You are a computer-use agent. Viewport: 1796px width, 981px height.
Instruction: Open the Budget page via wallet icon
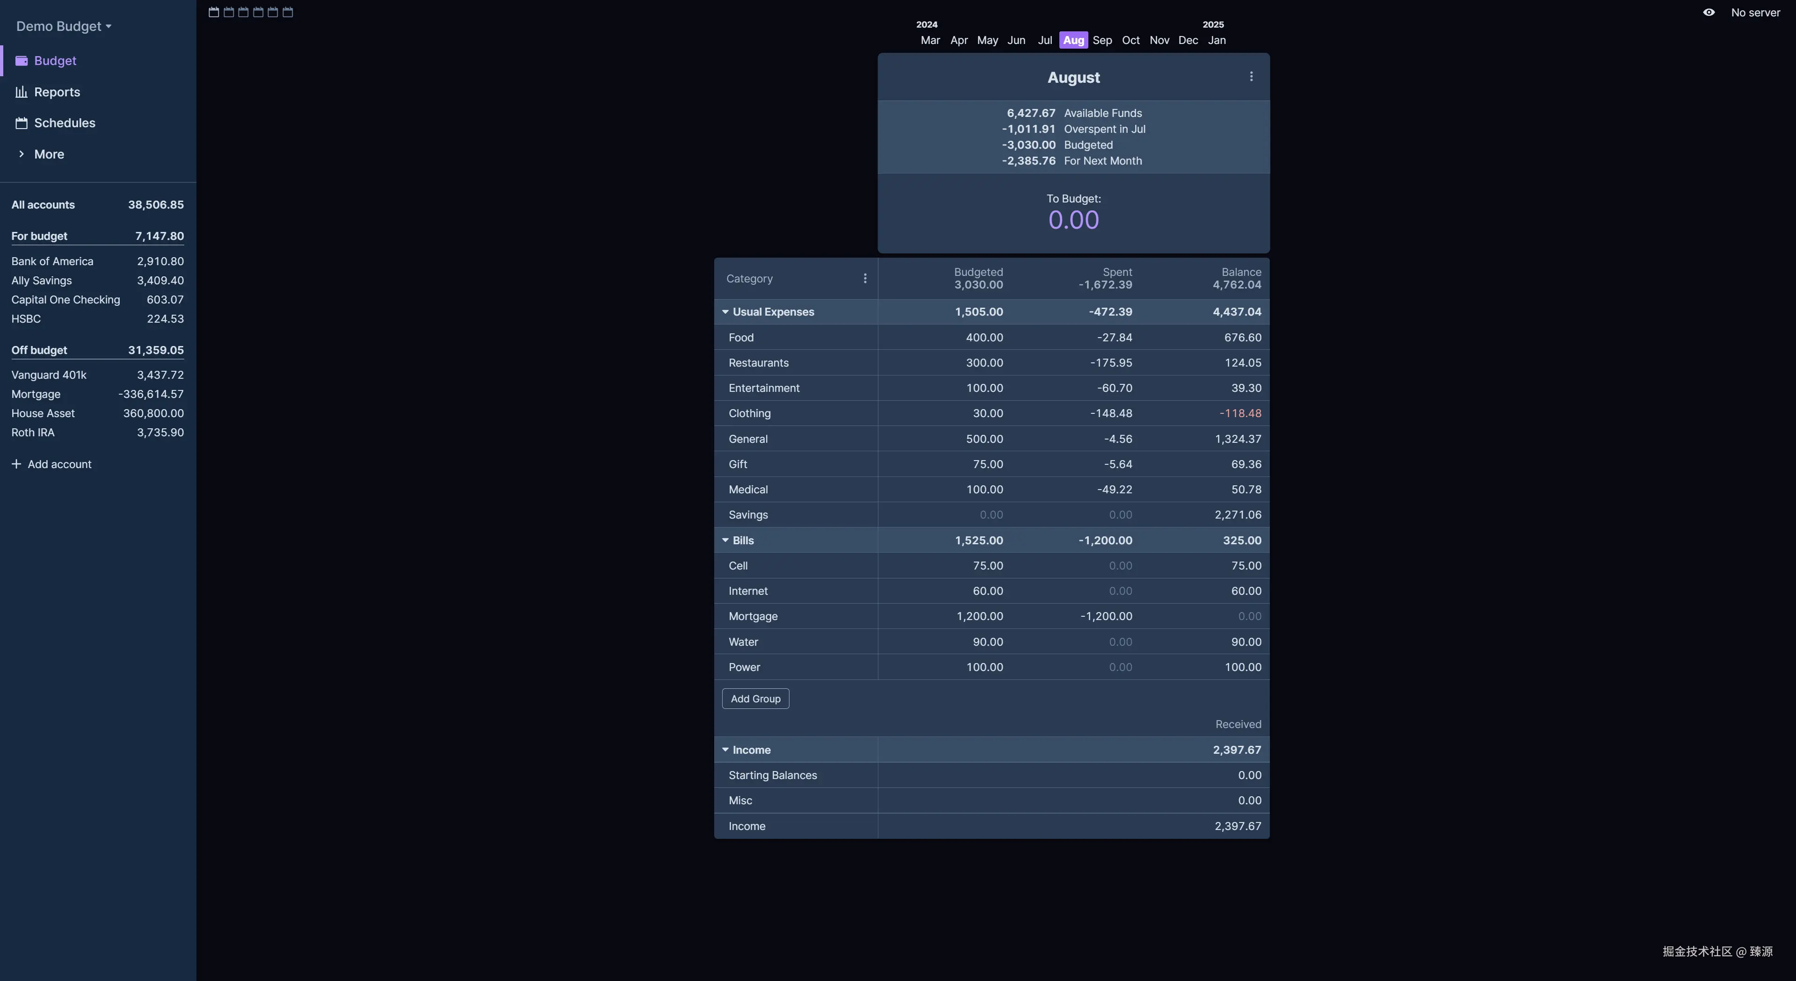tap(22, 61)
